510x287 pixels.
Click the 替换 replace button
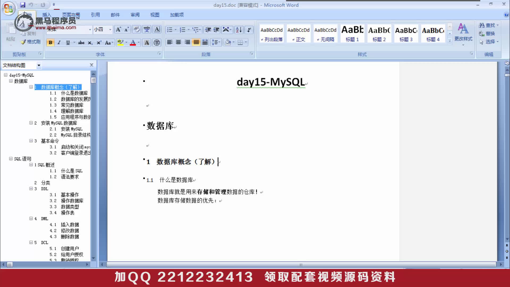pyautogui.click(x=487, y=33)
